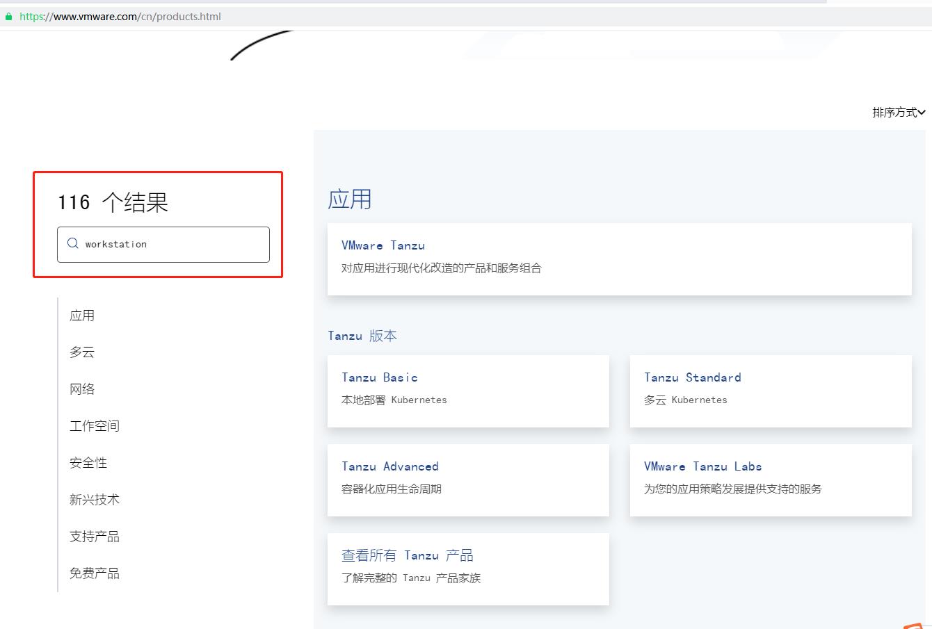Choose the 支持产品 filter
Viewport: 932px width, 629px height.
(95, 536)
